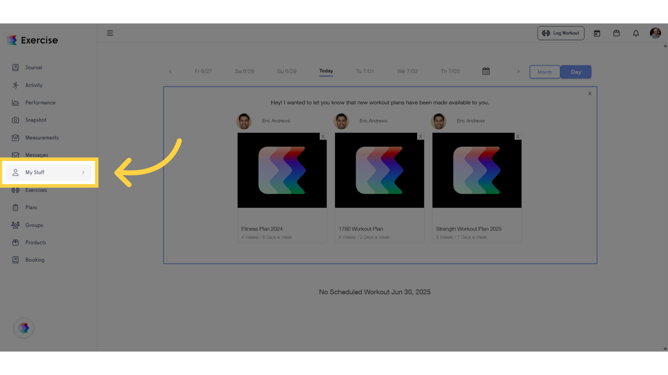Dismiss the Fitness Plan 2024 card
This screenshot has width=668, height=375.
[x=323, y=136]
